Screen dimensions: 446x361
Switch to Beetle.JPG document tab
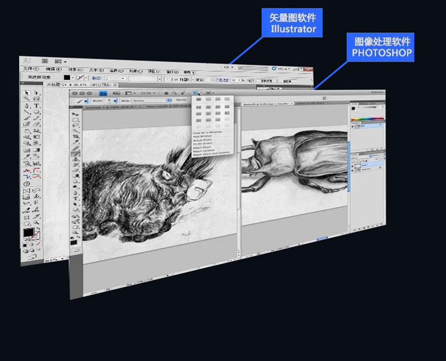(x=267, y=104)
